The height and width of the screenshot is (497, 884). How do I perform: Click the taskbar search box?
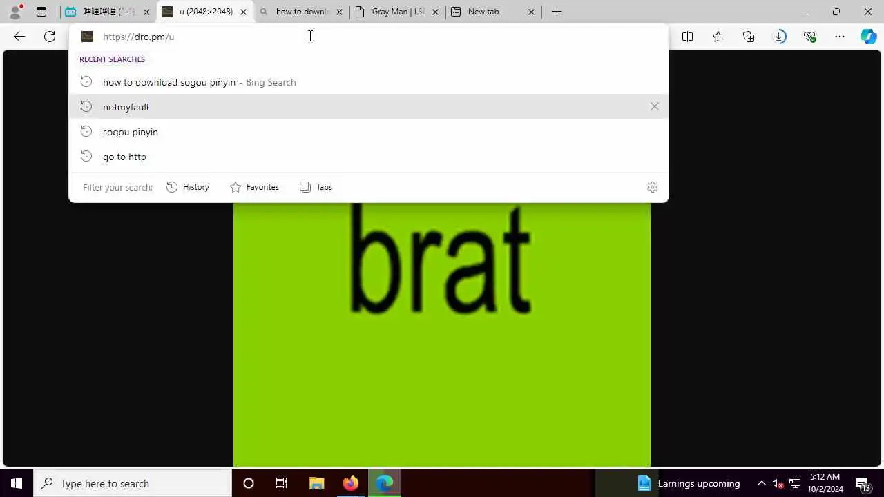133,483
